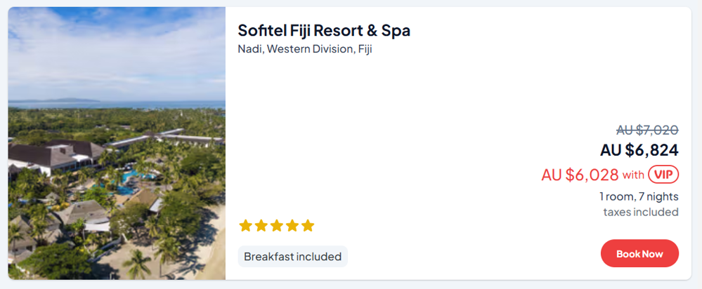Select the fifth (last) rating star
This screenshot has width=702, height=289.
[x=307, y=226]
